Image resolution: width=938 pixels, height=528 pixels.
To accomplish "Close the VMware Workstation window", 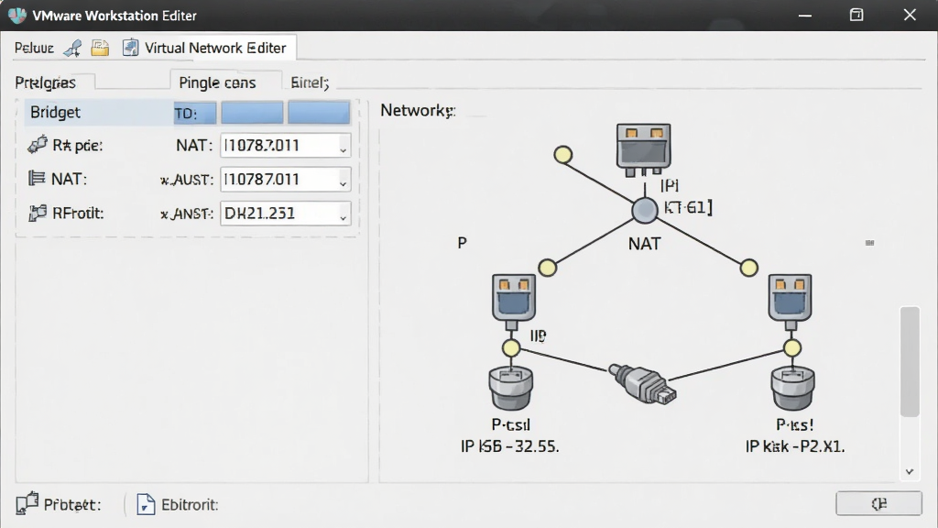I will point(910,15).
